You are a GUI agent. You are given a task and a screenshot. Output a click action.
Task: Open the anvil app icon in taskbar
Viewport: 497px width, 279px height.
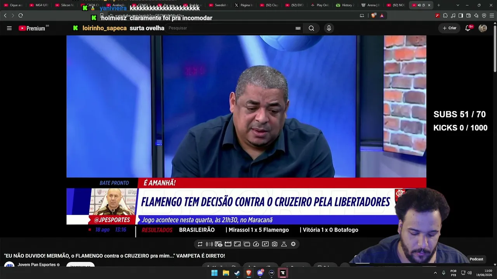tap(283, 273)
